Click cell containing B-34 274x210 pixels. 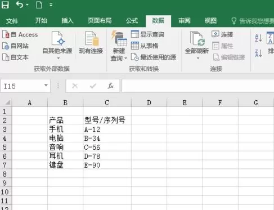coord(107,138)
